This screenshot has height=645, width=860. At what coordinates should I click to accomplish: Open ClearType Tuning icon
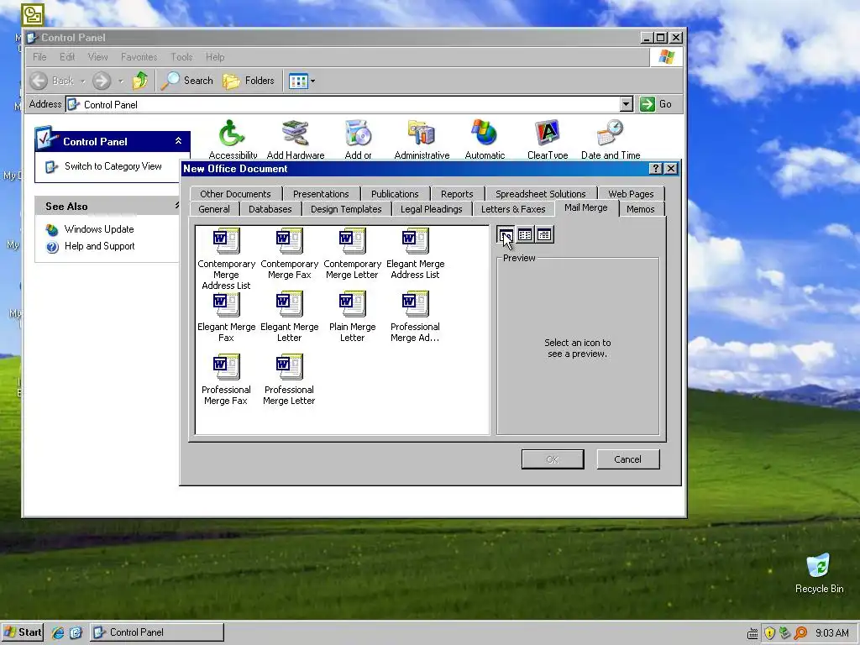(548, 139)
